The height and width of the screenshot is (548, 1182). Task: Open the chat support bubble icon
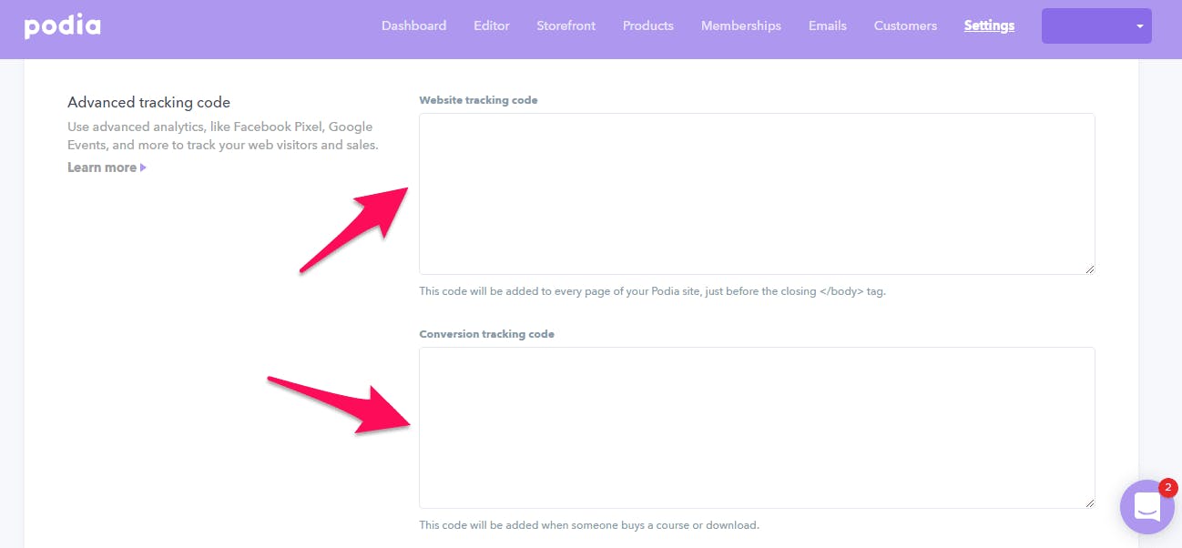[x=1147, y=507]
